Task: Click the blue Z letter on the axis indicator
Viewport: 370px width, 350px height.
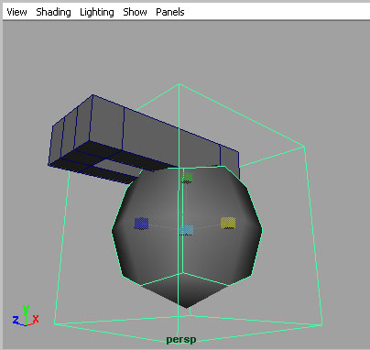Action: click(16, 320)
